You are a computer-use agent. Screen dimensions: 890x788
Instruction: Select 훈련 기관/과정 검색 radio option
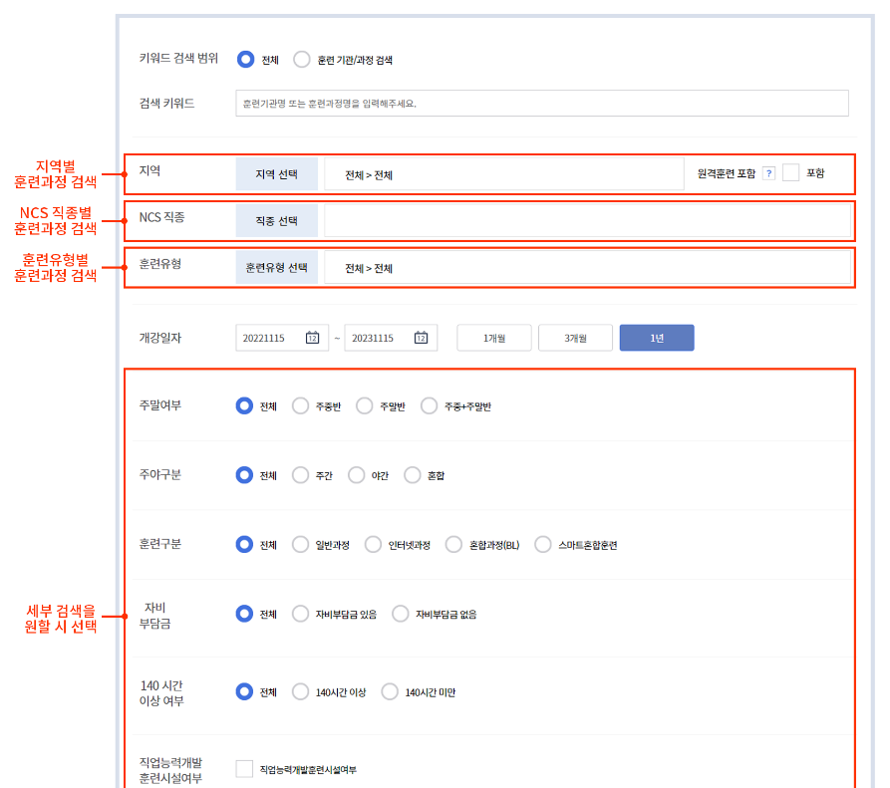(301, 59)
